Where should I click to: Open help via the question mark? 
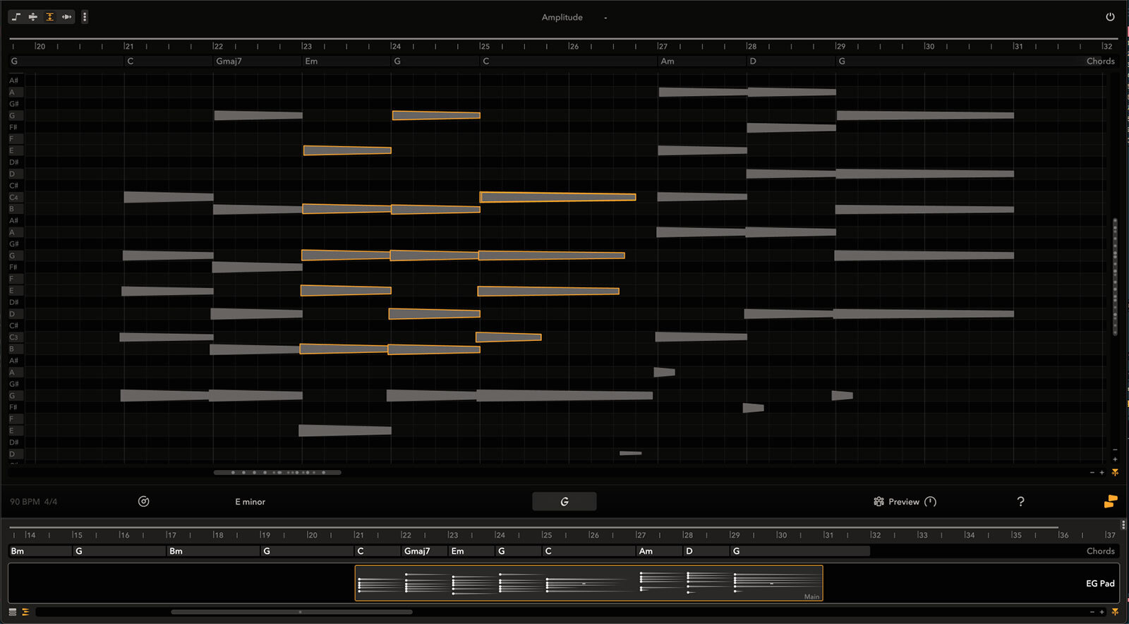pos(1020,502)
